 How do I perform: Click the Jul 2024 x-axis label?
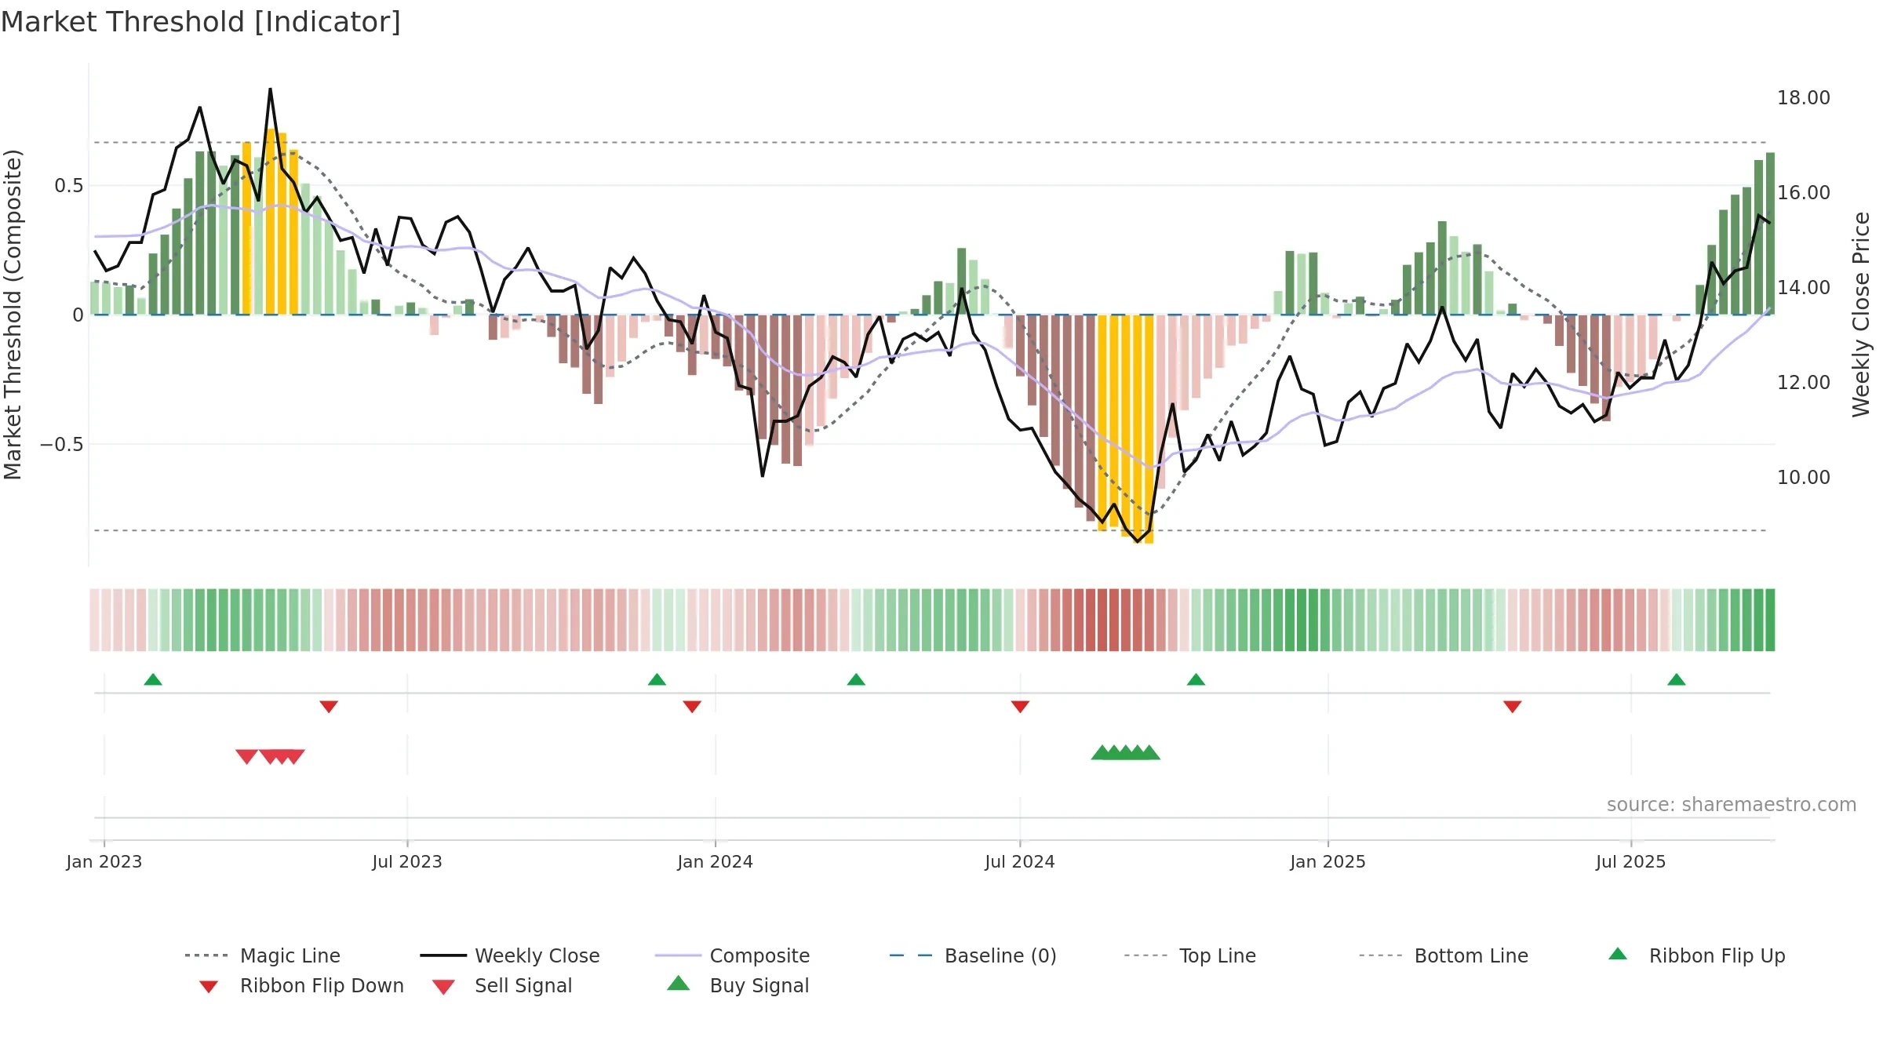pyautogui.click(x=1020, y=862)
